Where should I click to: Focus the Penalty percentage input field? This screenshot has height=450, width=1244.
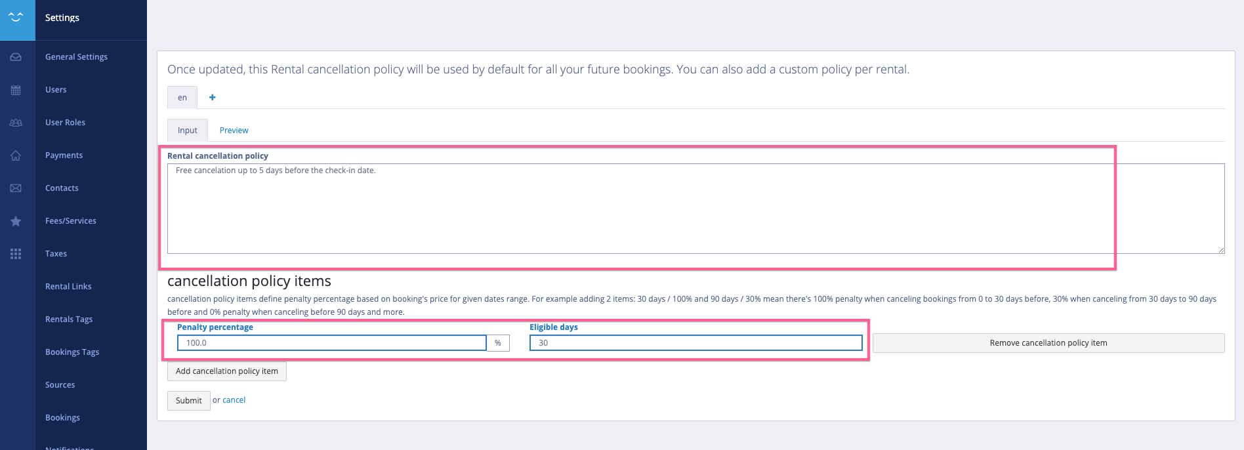(331, 343)
